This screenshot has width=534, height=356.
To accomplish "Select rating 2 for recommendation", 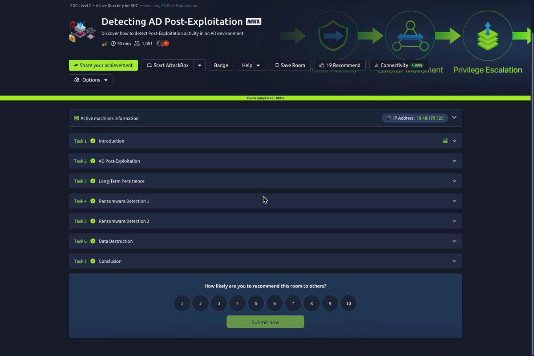I will tap(201, 303).
